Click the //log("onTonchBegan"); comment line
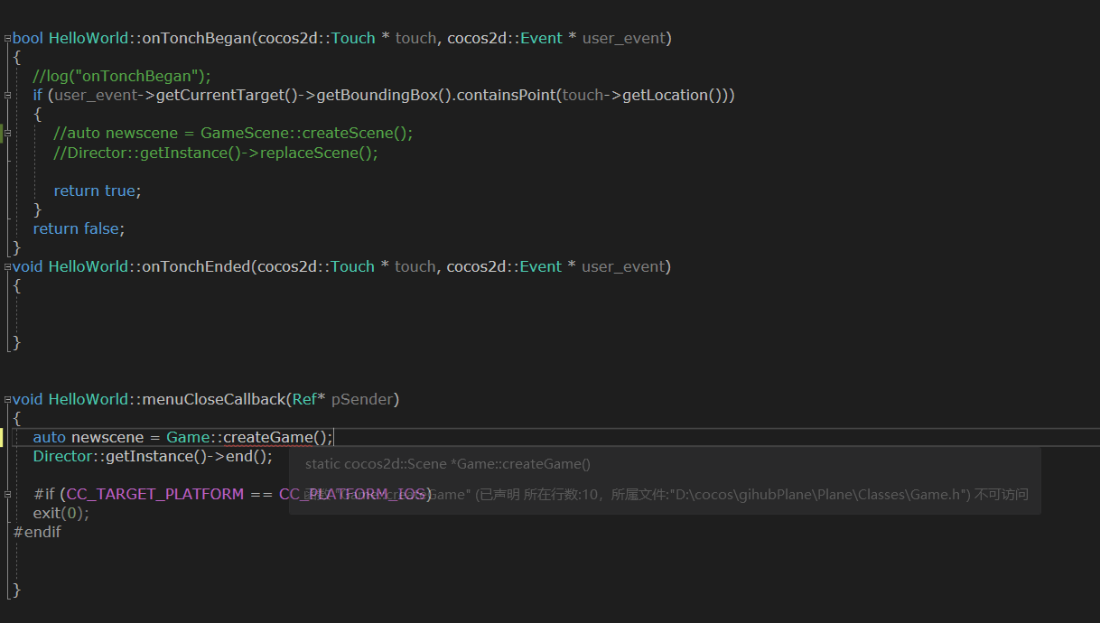 122,76
